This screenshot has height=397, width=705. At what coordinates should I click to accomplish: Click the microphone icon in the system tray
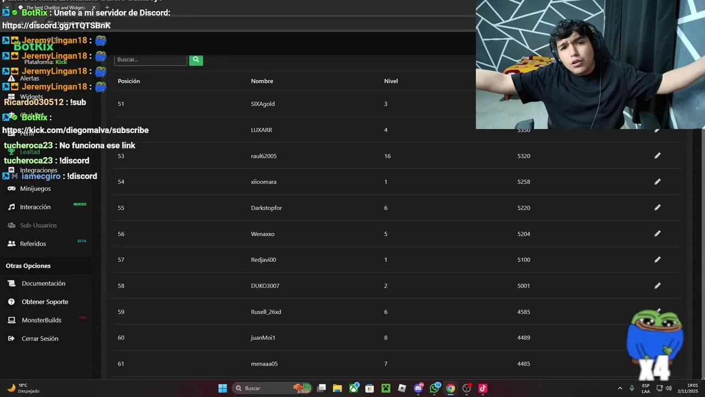632,388
